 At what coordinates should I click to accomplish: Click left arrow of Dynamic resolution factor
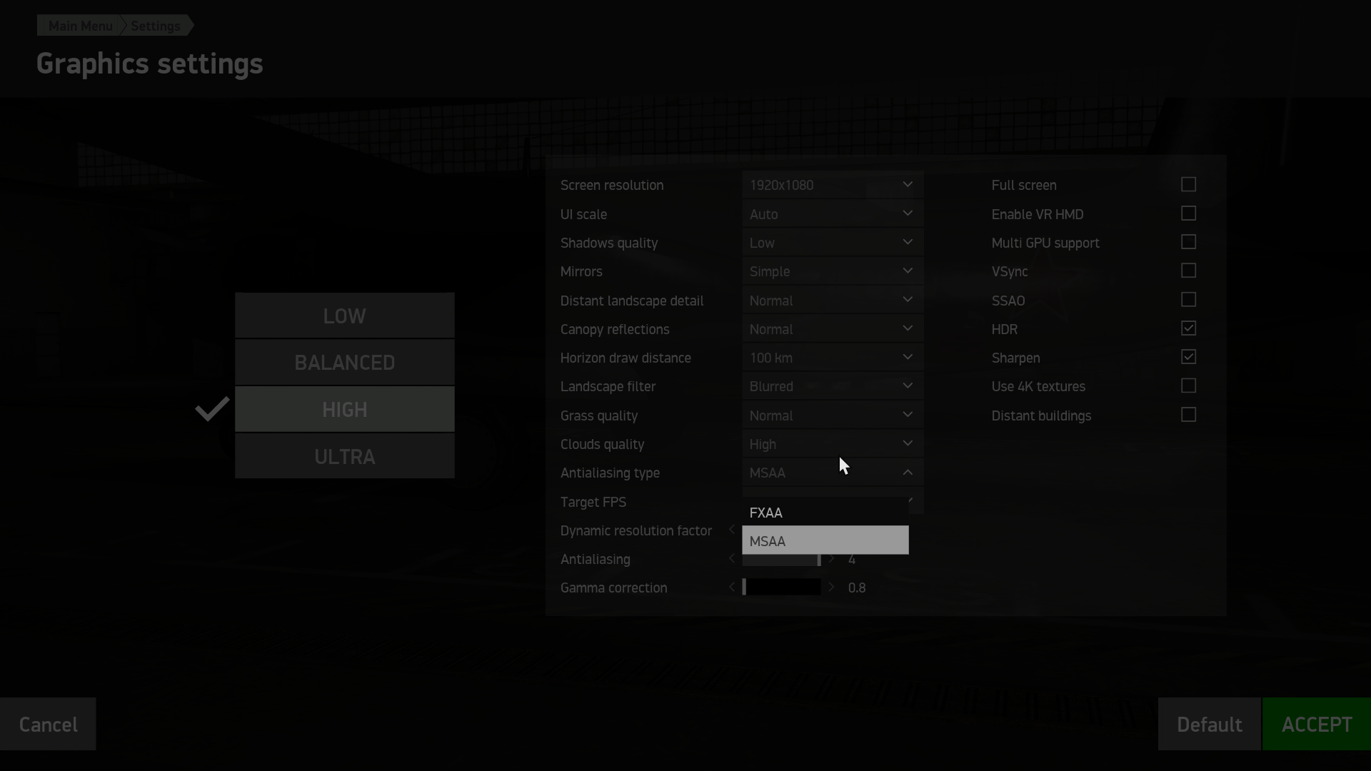point(732,530)
